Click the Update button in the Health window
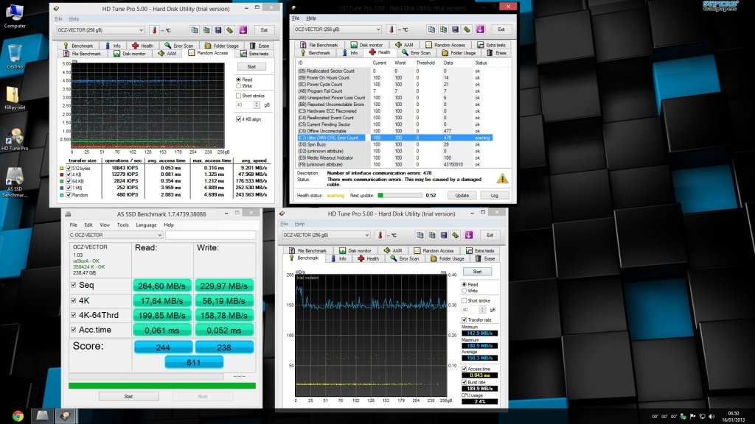 tap(462, 195)
